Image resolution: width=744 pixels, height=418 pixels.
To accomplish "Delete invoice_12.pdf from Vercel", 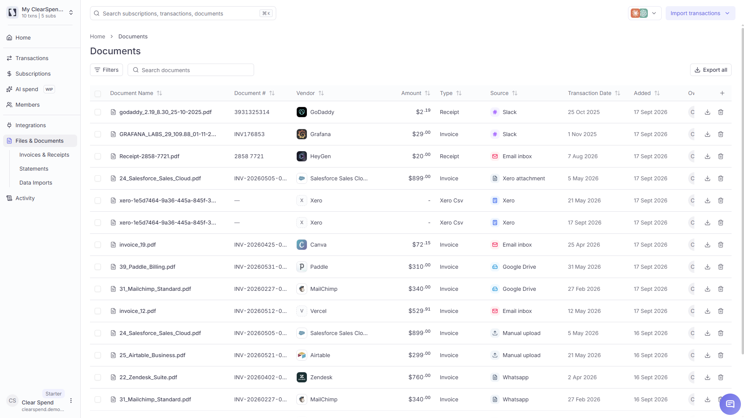I will point(721,311).
